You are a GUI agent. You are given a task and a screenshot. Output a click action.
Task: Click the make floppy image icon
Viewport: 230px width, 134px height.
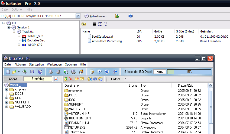58,72
